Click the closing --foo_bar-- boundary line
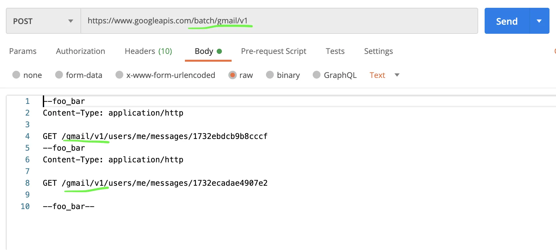Image resolution: width=556 pixels, height=250 pixels. coord(68,206)
